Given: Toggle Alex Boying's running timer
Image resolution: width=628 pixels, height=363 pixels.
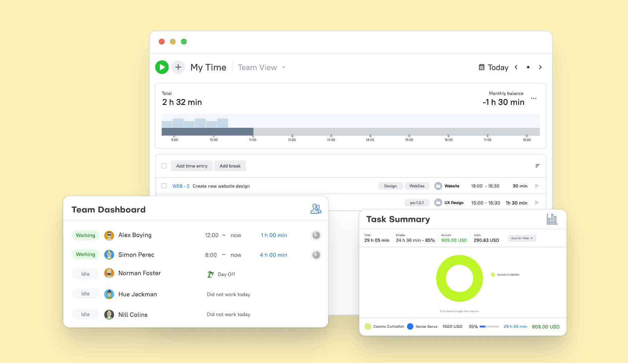Looking at the screenshot, I should (x=316, y=235).
